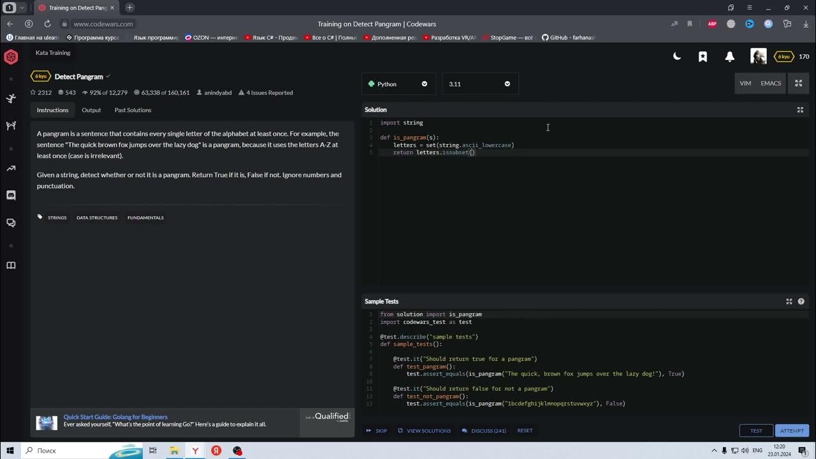Viewport: 816px width, 459px height.
Task: Open saved kata bookmark icon in header
Action: pyautogui.click(x=703, y=57)
